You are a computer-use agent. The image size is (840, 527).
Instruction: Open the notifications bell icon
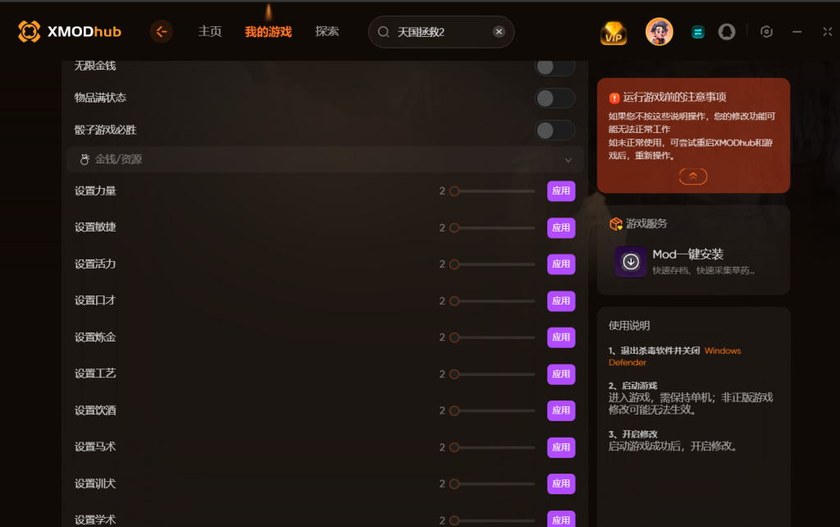[x=727, y=32]
